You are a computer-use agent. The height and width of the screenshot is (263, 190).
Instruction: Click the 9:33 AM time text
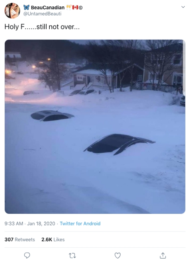tap(14, 224)
